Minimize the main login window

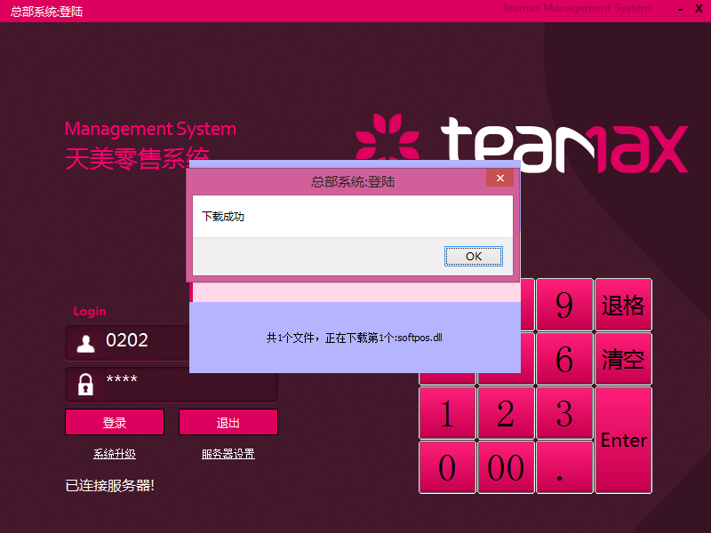[x=681, y=10]
